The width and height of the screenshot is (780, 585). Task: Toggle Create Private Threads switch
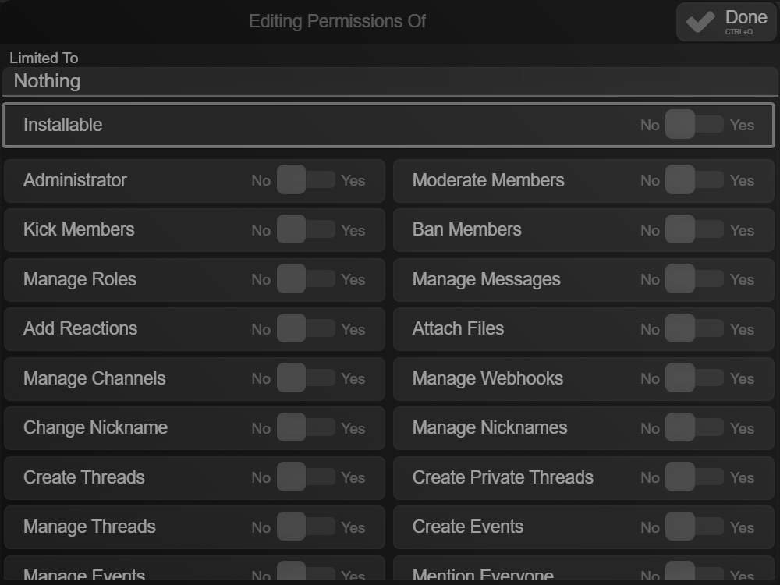[x=694, y=477]
